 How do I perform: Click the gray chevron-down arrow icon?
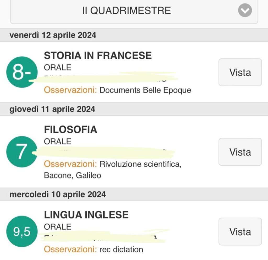tap(245, 10)
